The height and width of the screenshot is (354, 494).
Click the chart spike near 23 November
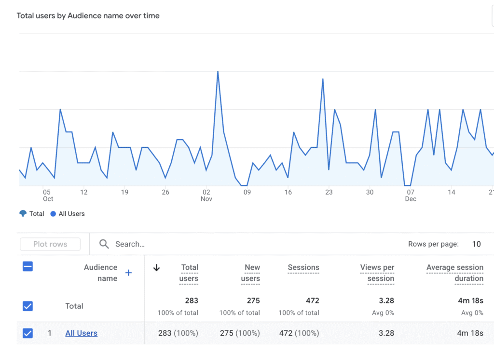323,79
